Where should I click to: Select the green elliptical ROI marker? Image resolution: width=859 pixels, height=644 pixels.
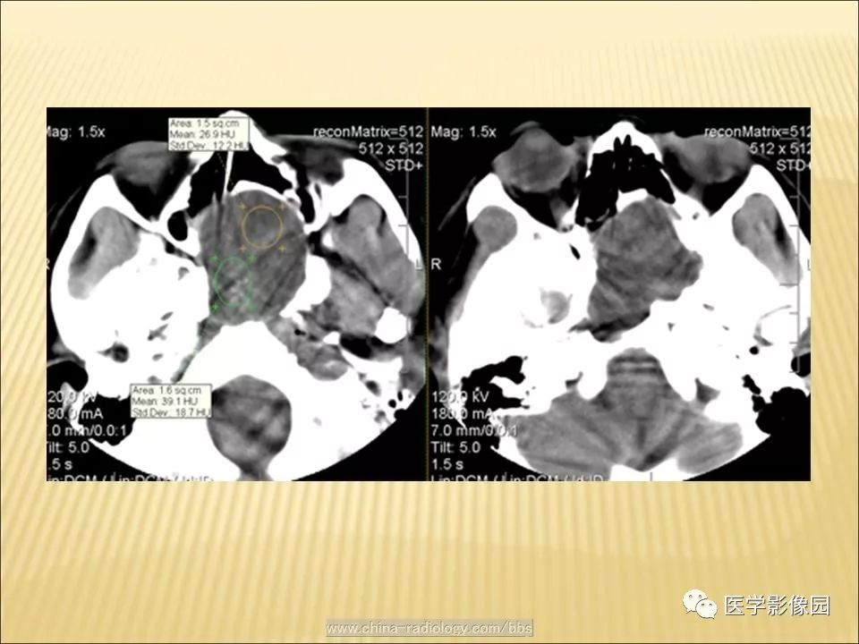point(234,281)
